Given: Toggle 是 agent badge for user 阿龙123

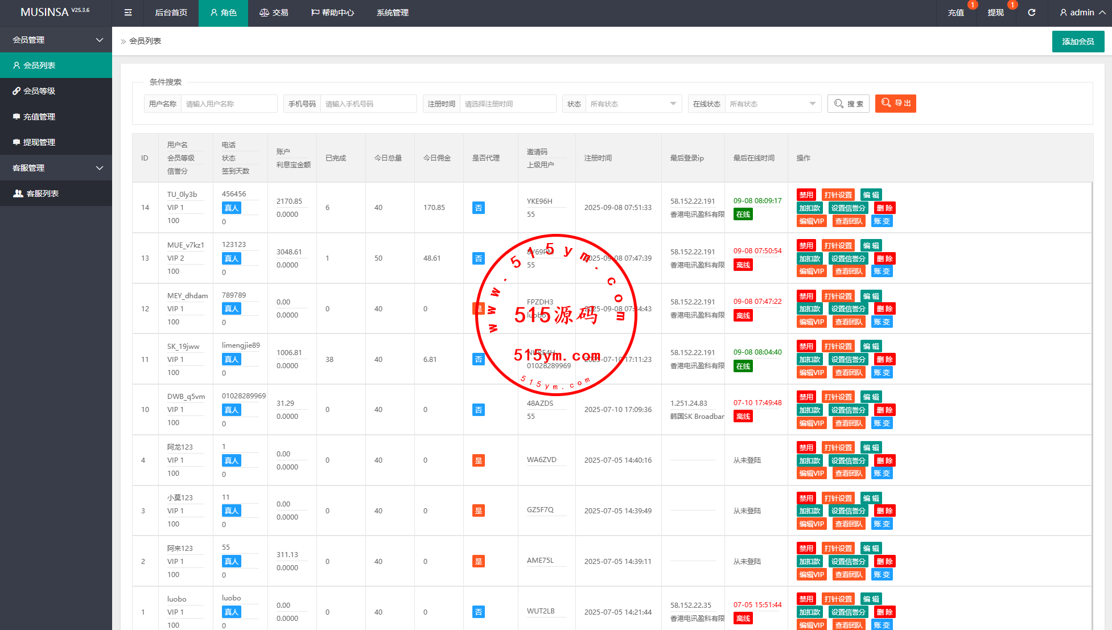Looking at the screenshot, I should pos(479,460).
